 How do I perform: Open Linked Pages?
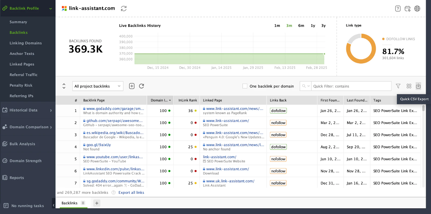coord(22,64)
